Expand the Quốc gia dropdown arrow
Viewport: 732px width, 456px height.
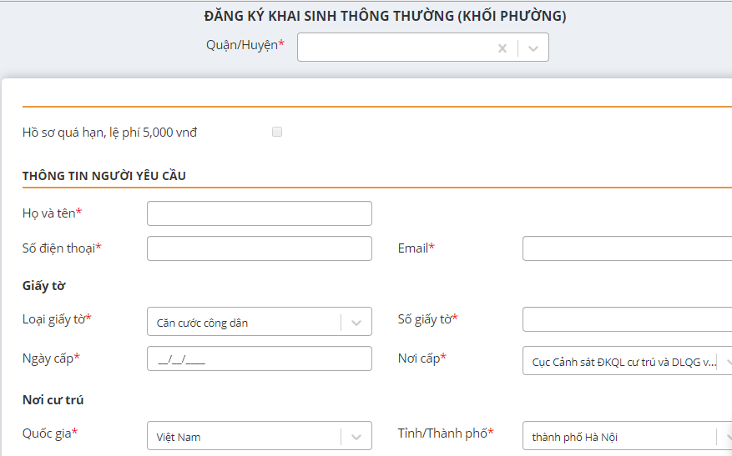[356, 436]
